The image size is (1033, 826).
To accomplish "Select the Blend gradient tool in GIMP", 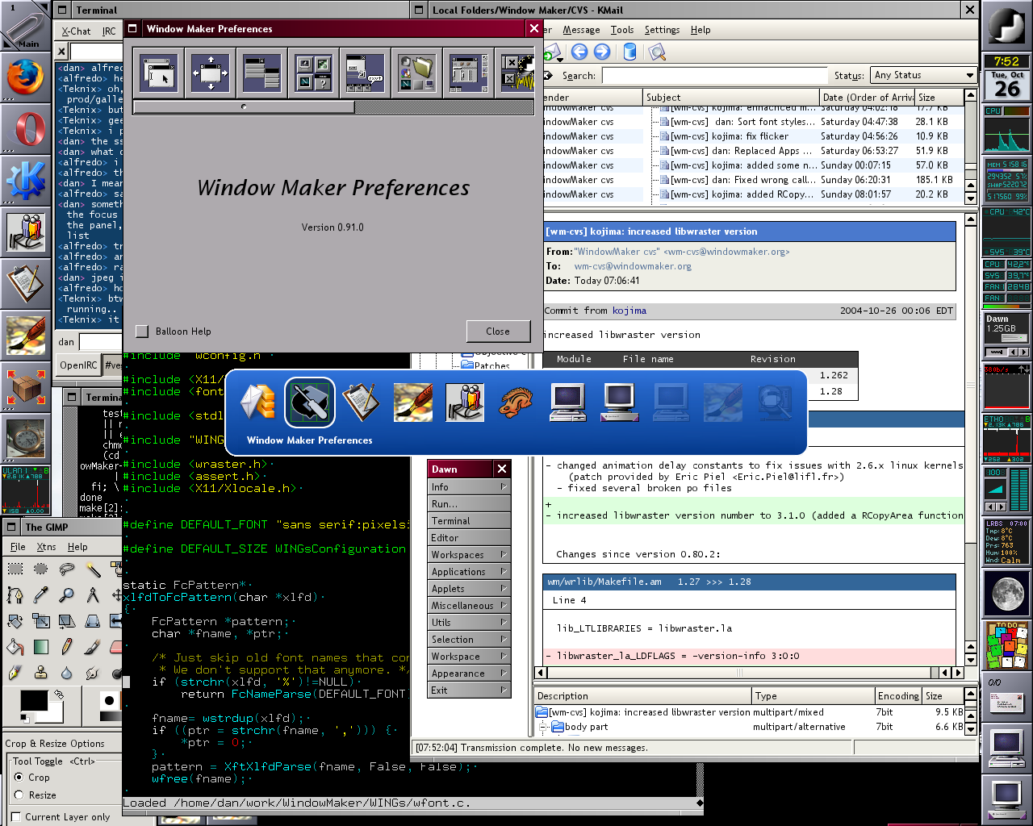I will tap(41, 647).
